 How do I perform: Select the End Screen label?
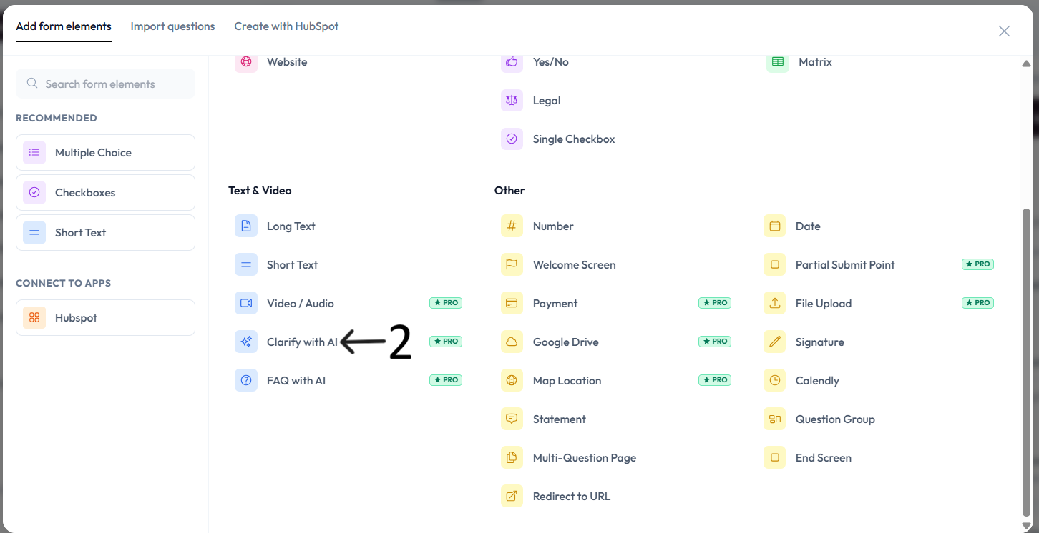(x=823, y=458)
